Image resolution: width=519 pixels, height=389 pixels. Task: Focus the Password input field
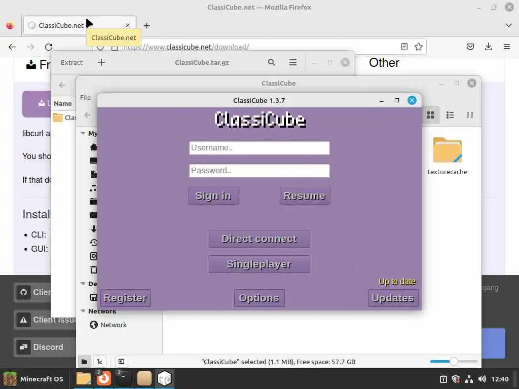coord(259,171)
